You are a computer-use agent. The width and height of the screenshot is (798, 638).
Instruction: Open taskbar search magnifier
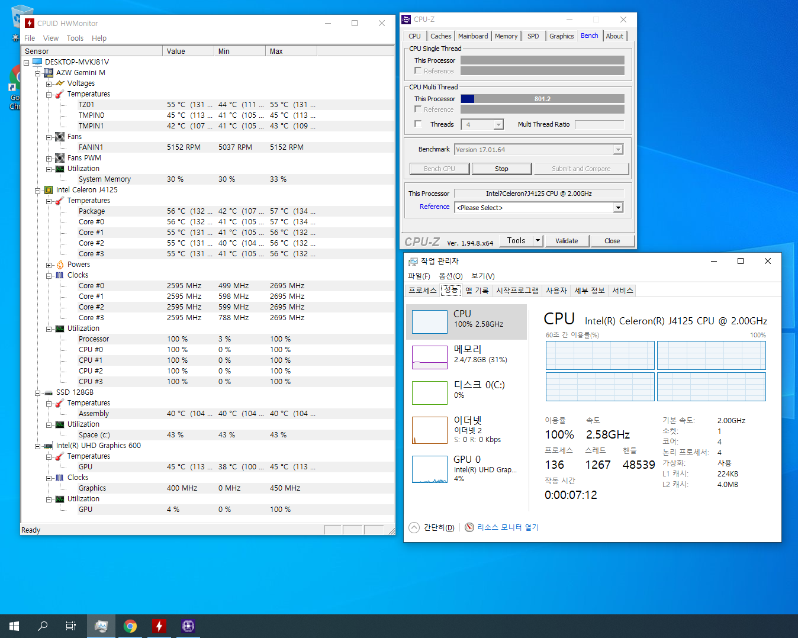(43, 626)
